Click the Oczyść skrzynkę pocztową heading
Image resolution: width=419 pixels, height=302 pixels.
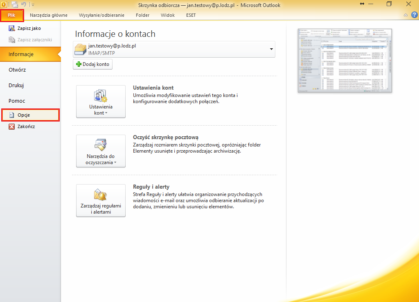166,137
